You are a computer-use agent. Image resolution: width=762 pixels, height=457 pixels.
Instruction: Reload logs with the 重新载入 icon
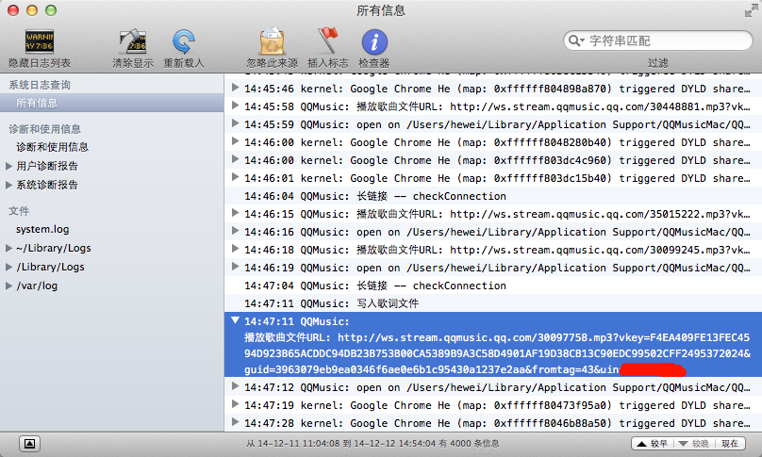(x=183, y=41)
